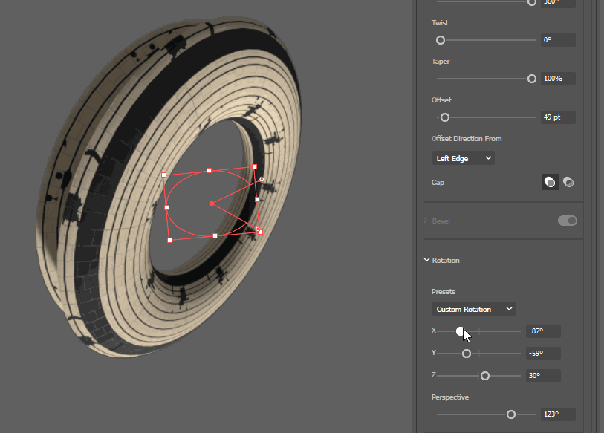604x433 pixels.
Task: Click the red center point of selection
Action: pos(212,204)
